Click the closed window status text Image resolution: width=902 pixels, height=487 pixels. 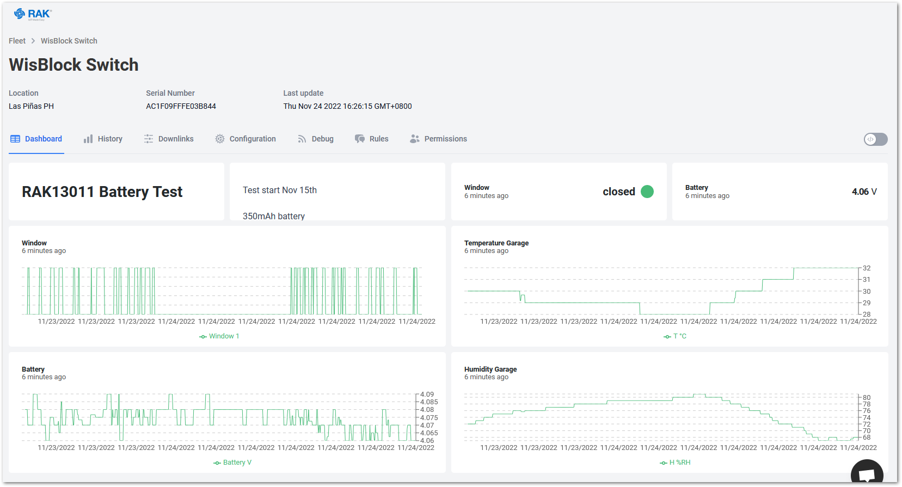click(619, 192)
